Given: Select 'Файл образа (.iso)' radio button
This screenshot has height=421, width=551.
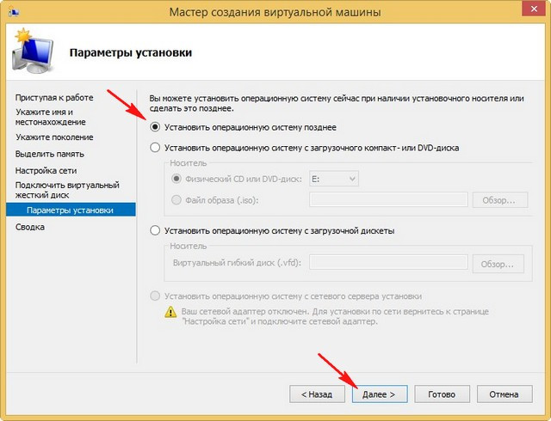Looking at the screenshot, I should [x=176, y=200].
